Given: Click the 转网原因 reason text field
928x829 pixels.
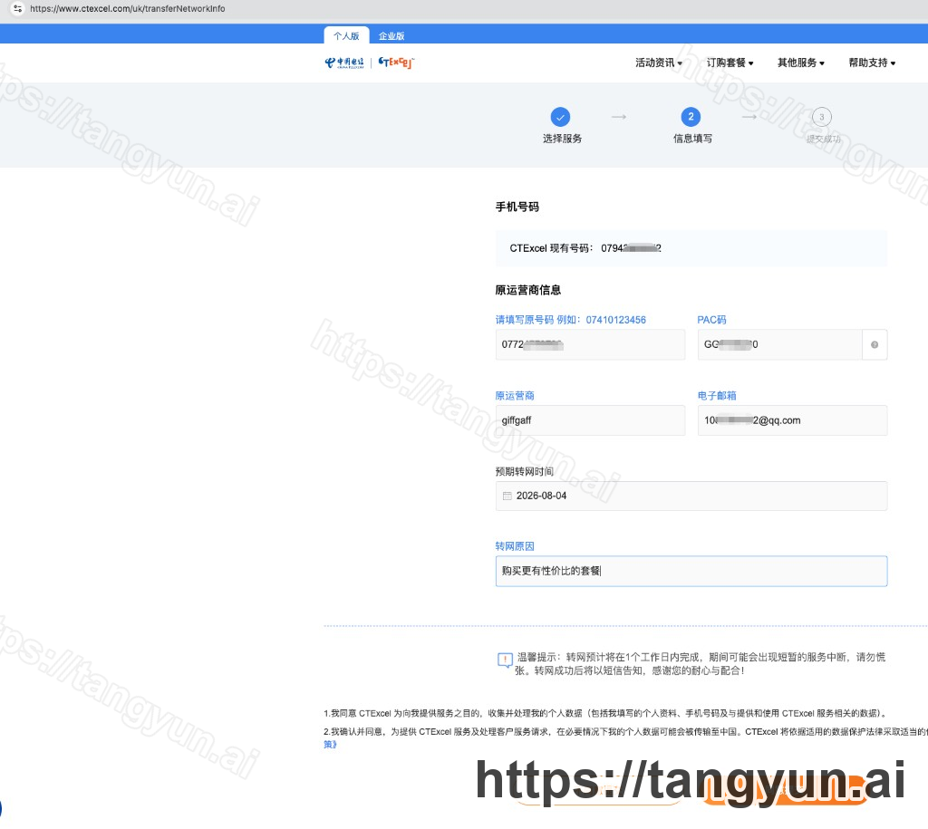Looking at the screenshot, I should pos(691,571).
